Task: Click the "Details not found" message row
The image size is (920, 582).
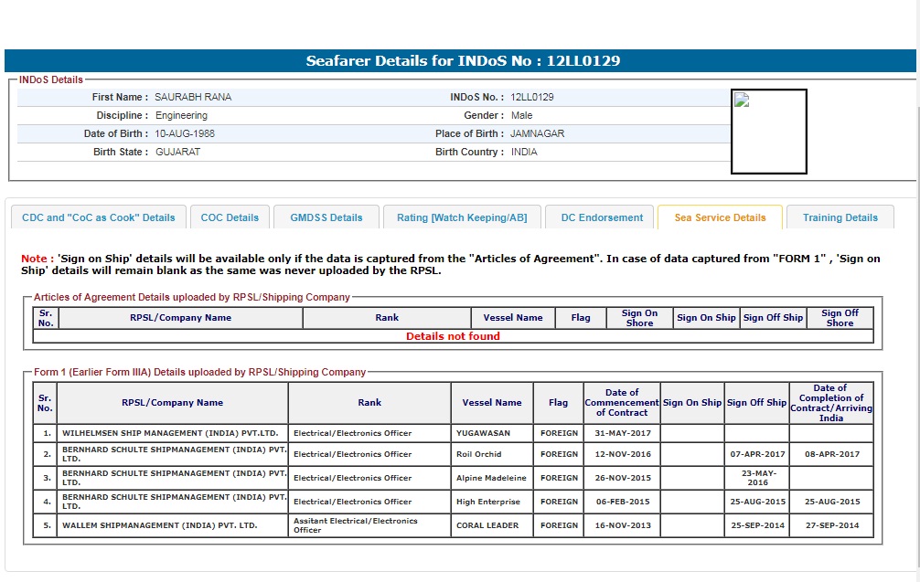Action: pyautogui.click(x=453, y=336)
